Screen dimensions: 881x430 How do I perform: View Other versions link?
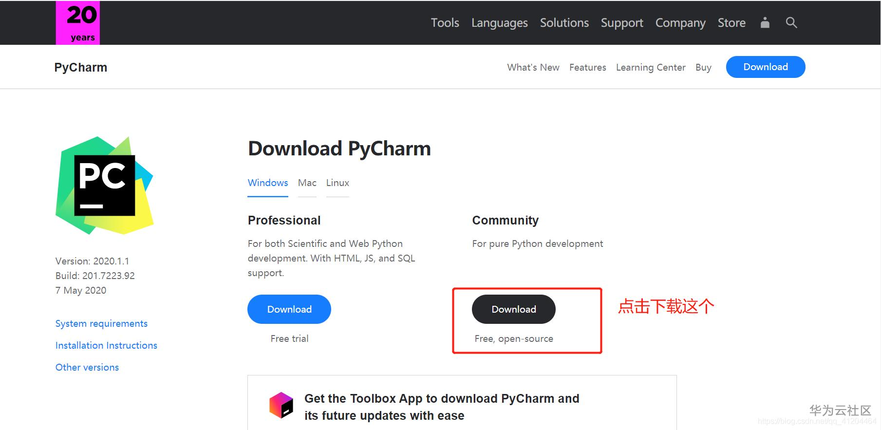tap(87, 367)
